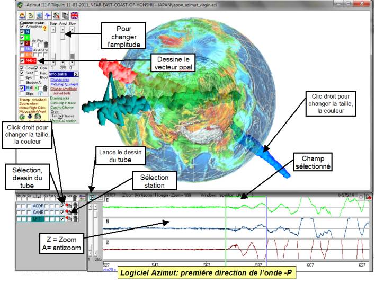Click the 'Change step' link

click(59, 80)
